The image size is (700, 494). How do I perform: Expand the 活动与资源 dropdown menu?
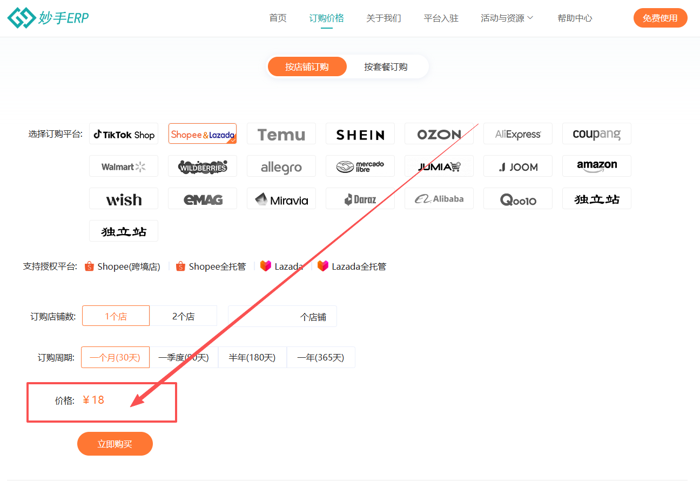tap(507, 18)
